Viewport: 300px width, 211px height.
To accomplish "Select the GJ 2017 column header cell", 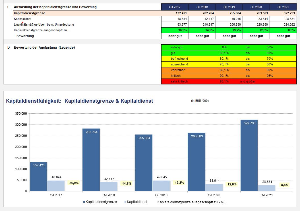I will [175, 7].
